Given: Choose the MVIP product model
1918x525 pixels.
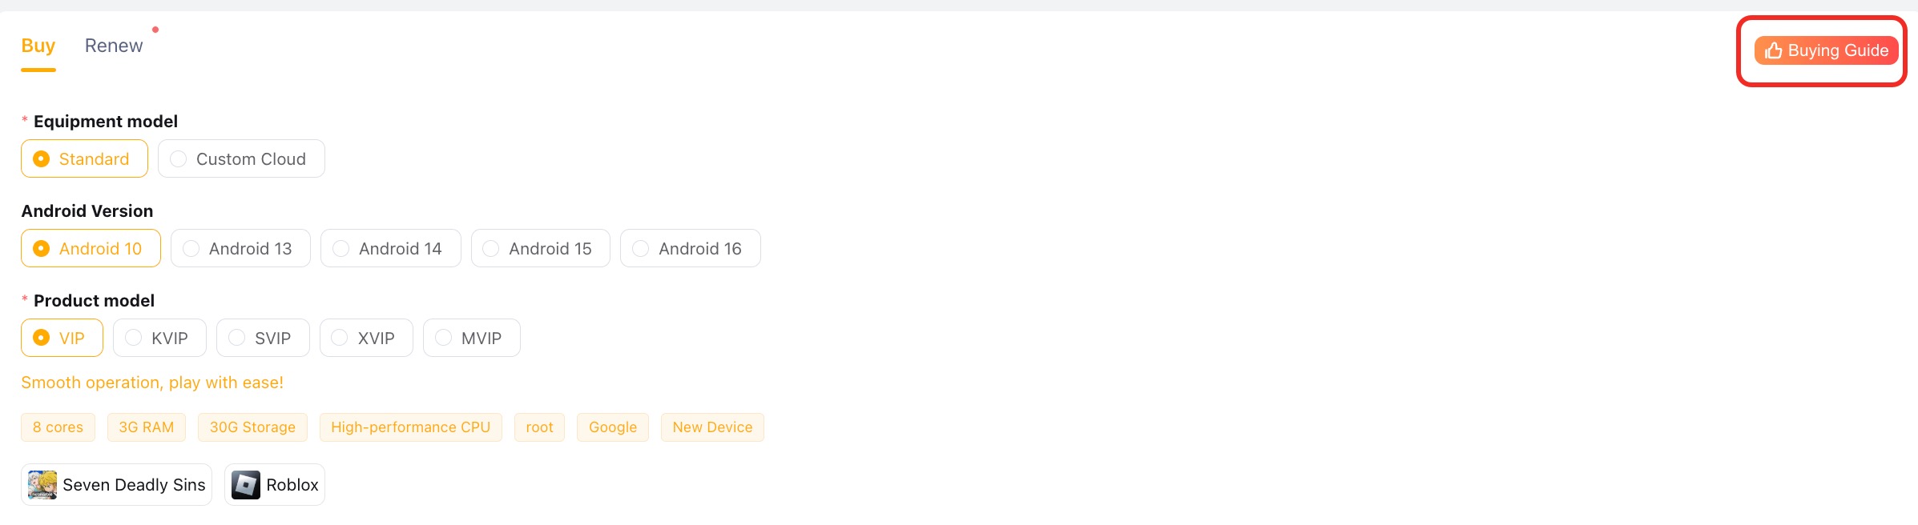Looking at the screenshot, I should click(x=471, y=339).
